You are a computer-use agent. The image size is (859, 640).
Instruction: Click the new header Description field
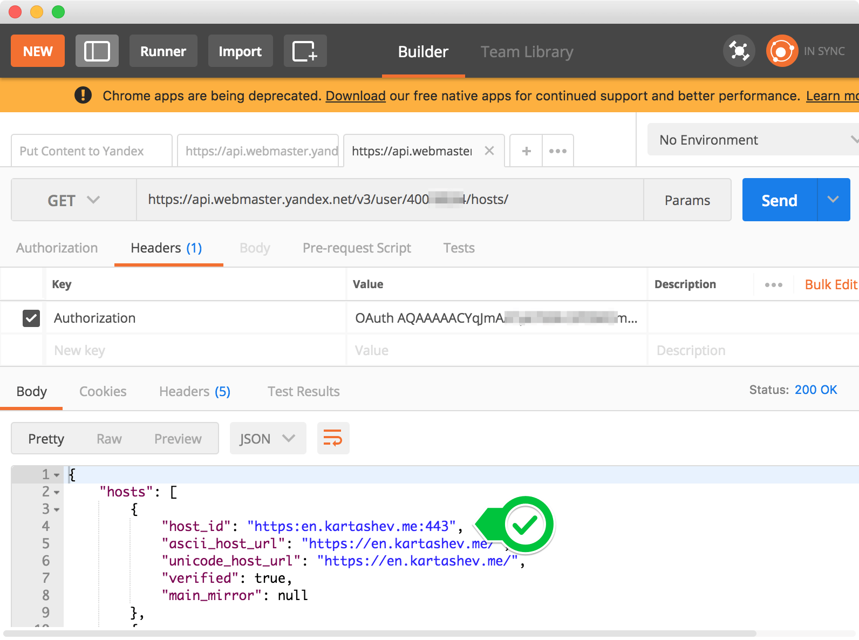[754, 350]
